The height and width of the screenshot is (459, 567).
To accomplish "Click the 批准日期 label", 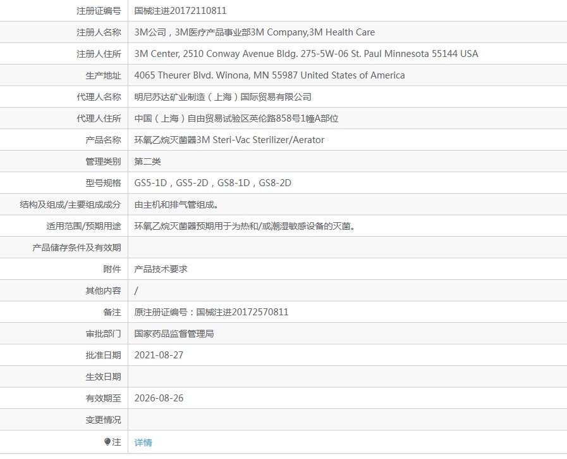I will tap(103, 355).
